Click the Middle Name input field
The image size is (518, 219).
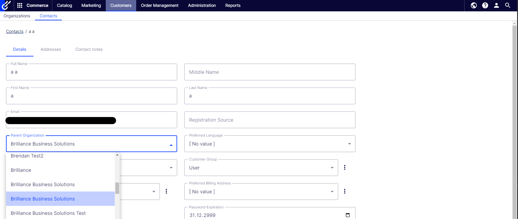coord(269,72)
